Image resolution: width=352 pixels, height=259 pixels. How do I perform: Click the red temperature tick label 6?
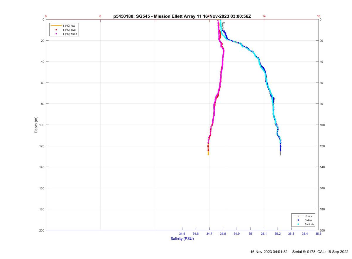click(x=46, y=16)
